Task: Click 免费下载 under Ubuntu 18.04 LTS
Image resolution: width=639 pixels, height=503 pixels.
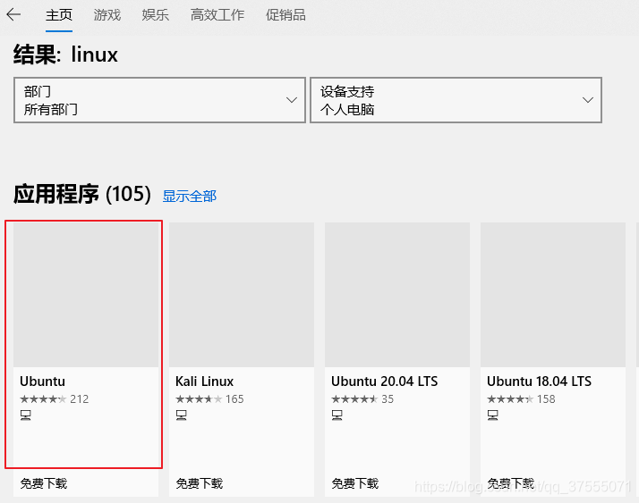Action: coord(511,483)
